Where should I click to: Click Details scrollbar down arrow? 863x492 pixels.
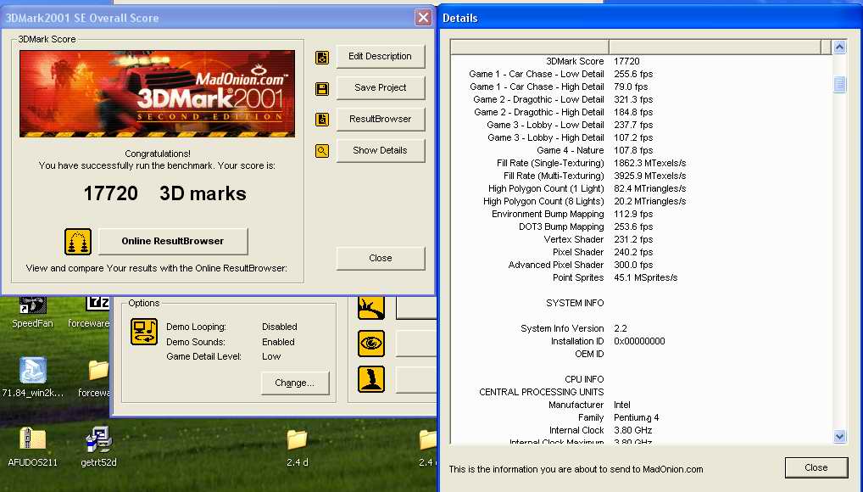pyautogui.click(x=839, y=436)
